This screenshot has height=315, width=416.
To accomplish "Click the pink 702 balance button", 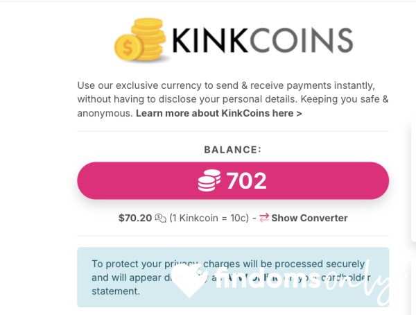I will click(x=233, y=180).
